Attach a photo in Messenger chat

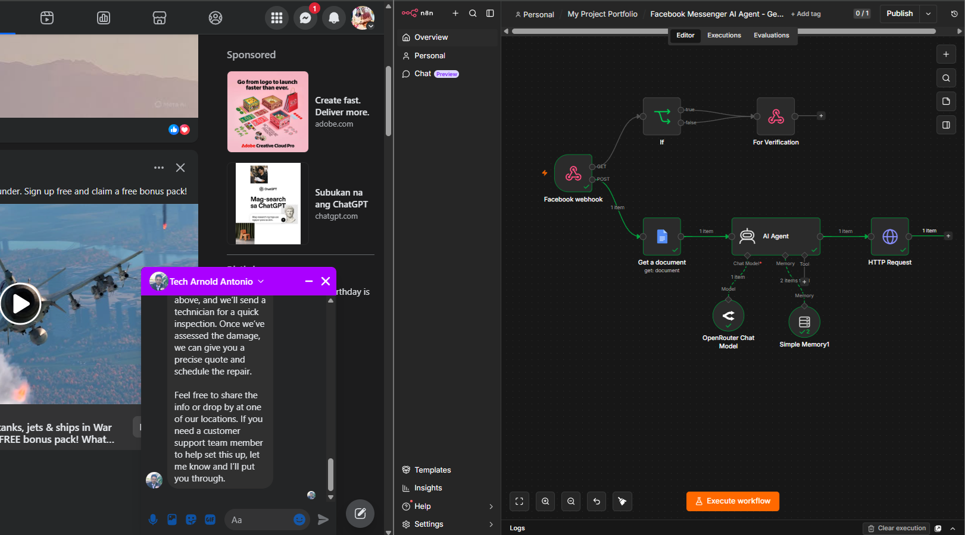point(172,520)
